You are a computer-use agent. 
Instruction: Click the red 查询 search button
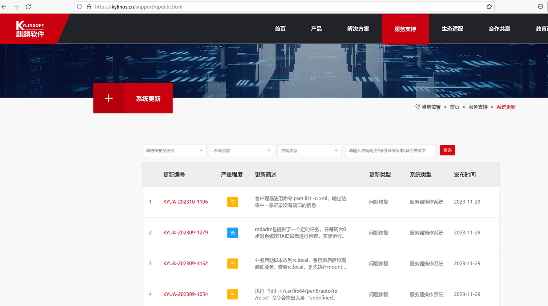447,150
